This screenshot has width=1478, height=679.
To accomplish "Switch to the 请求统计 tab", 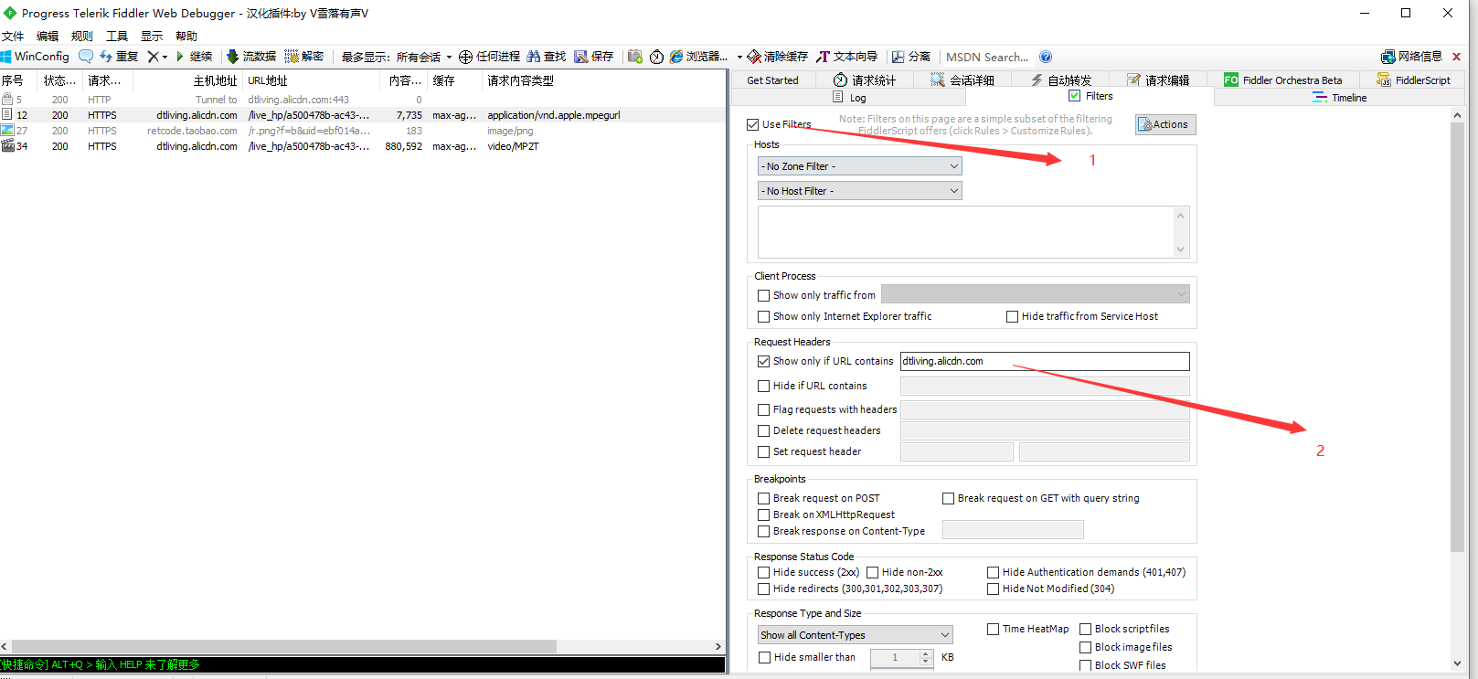I will [865, 80].
